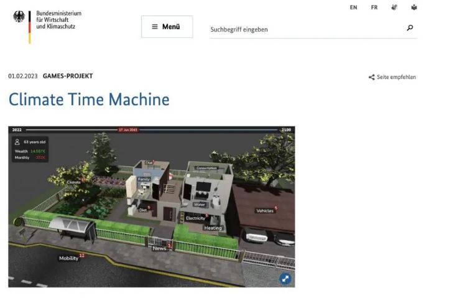Viewport: 467px width, 298px height.
Task: Open easy language (Leichte Sprache) icon
Action: point(414,7)
